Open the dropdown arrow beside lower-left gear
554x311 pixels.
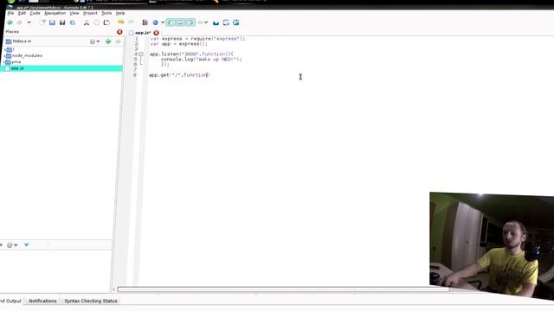(x=16, y=244)
